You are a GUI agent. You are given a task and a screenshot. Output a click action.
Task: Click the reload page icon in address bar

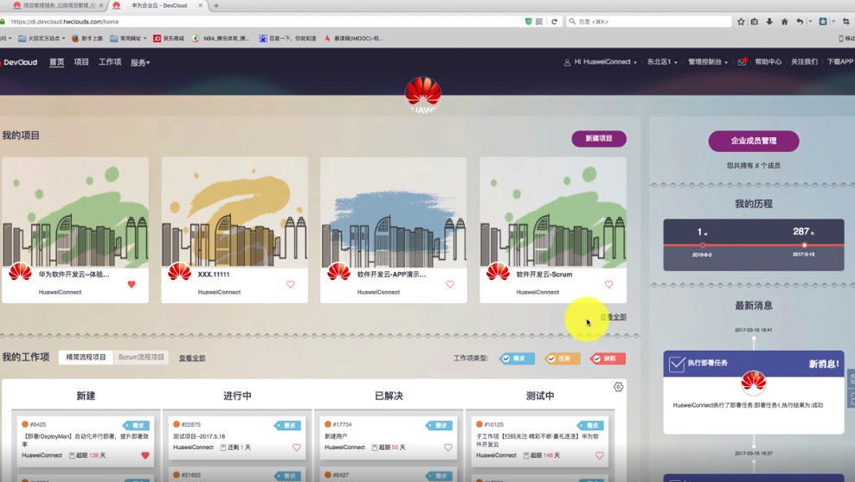(x=555, y=22)
